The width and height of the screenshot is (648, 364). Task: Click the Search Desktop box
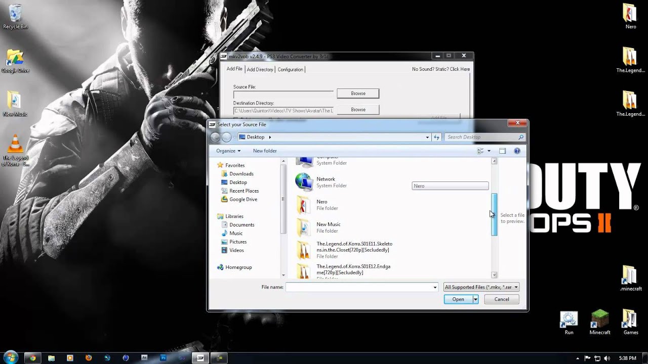coord(485,137)
